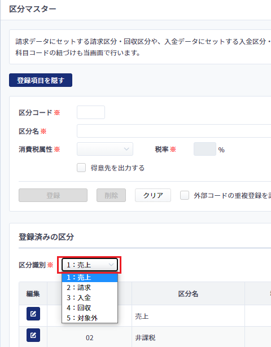The width and height of the screenshot is (271, 347).
Task: Click the 税率 percentage field
Action: [205, 149]
